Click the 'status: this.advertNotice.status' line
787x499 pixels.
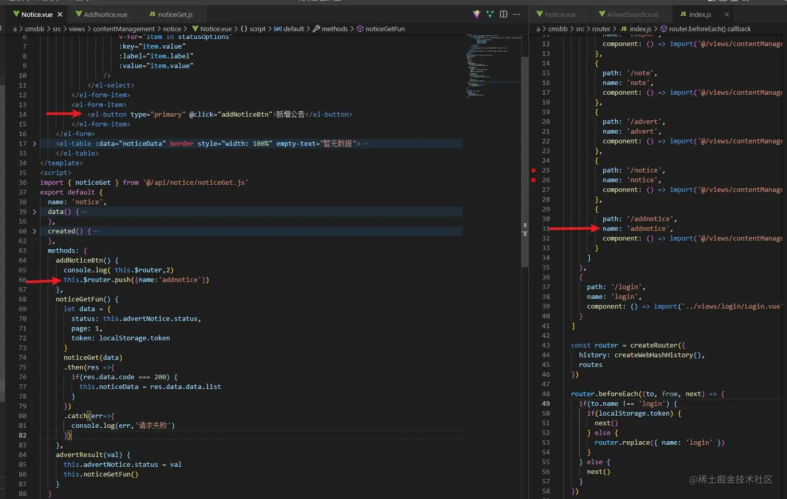pyautogui.click(x=136, y=318)
